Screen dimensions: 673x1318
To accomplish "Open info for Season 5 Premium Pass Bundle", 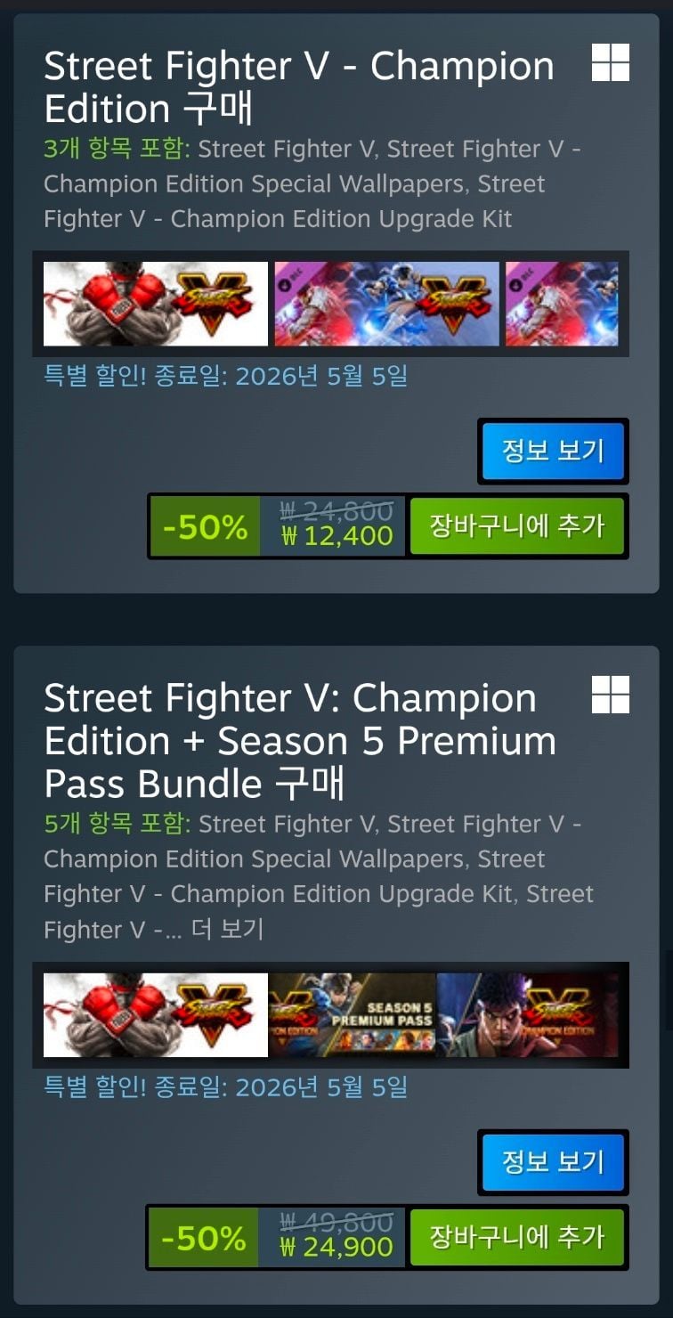I will (553, 1162).
